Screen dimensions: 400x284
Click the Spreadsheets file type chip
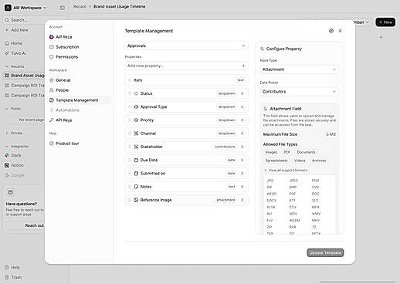(x=276, y=161)
